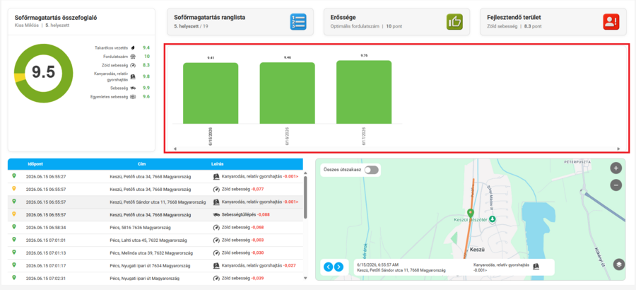
Task: Zoom in on the map
Action: coord(616,168)
